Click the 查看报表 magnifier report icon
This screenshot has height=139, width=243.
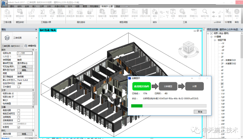tap(60, 12)
